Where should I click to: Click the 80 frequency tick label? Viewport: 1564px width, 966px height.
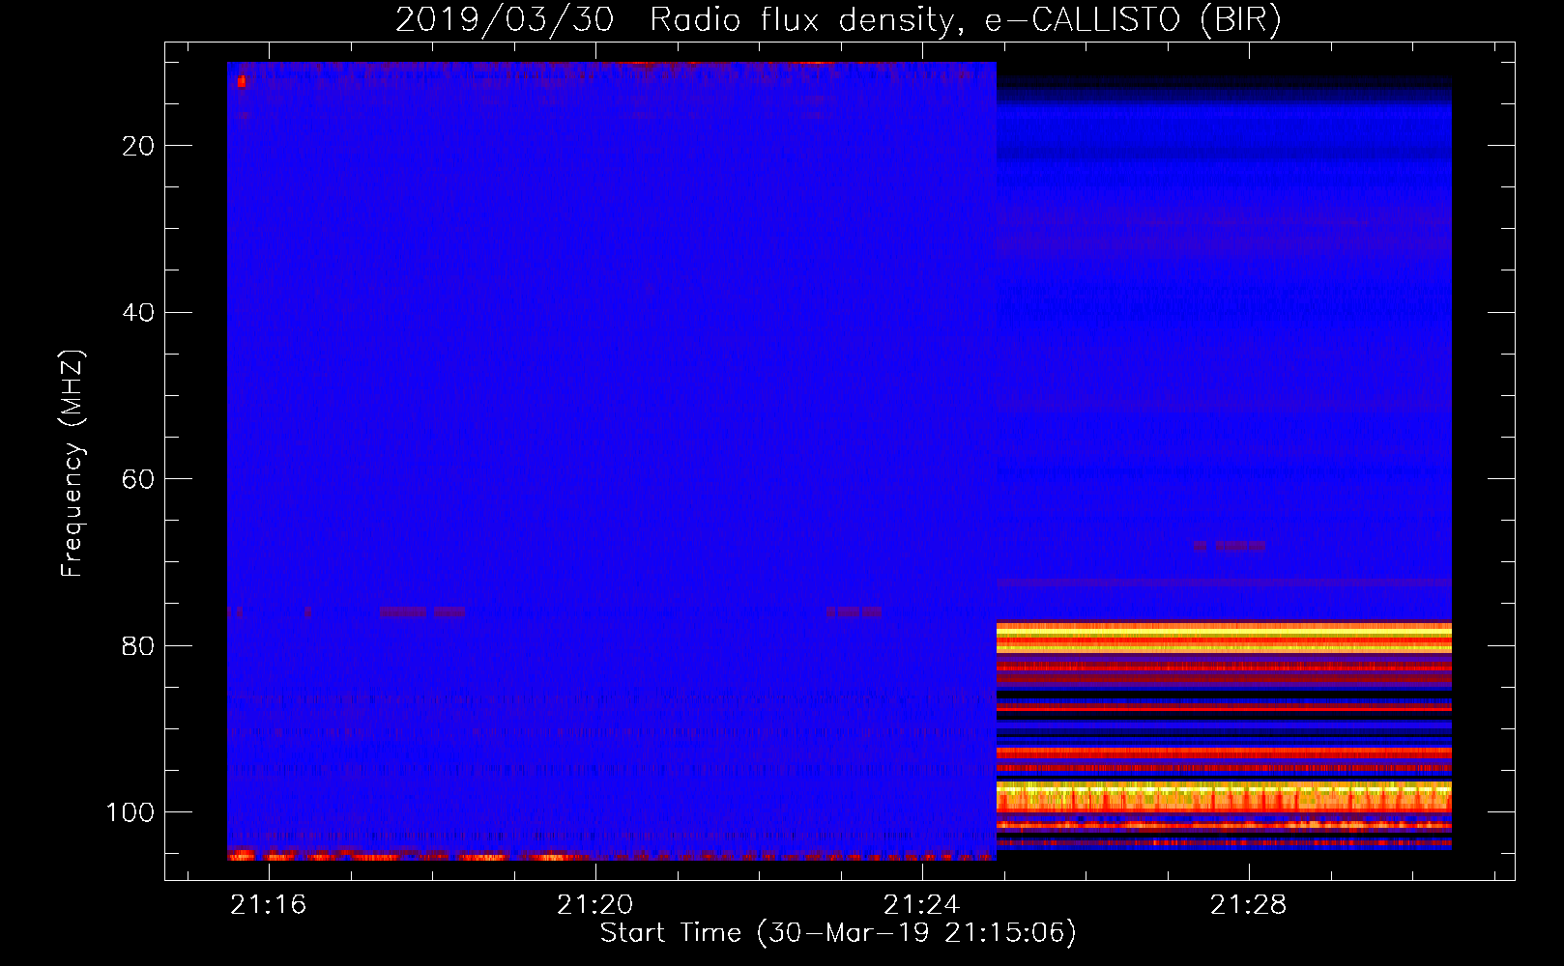click(138, 645)
